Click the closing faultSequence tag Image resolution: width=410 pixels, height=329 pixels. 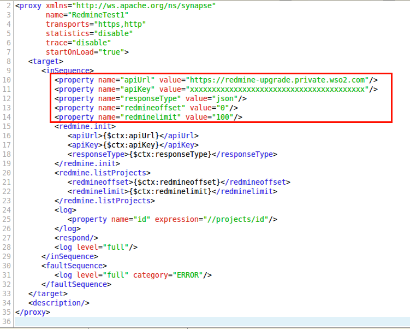coord(76,284)
